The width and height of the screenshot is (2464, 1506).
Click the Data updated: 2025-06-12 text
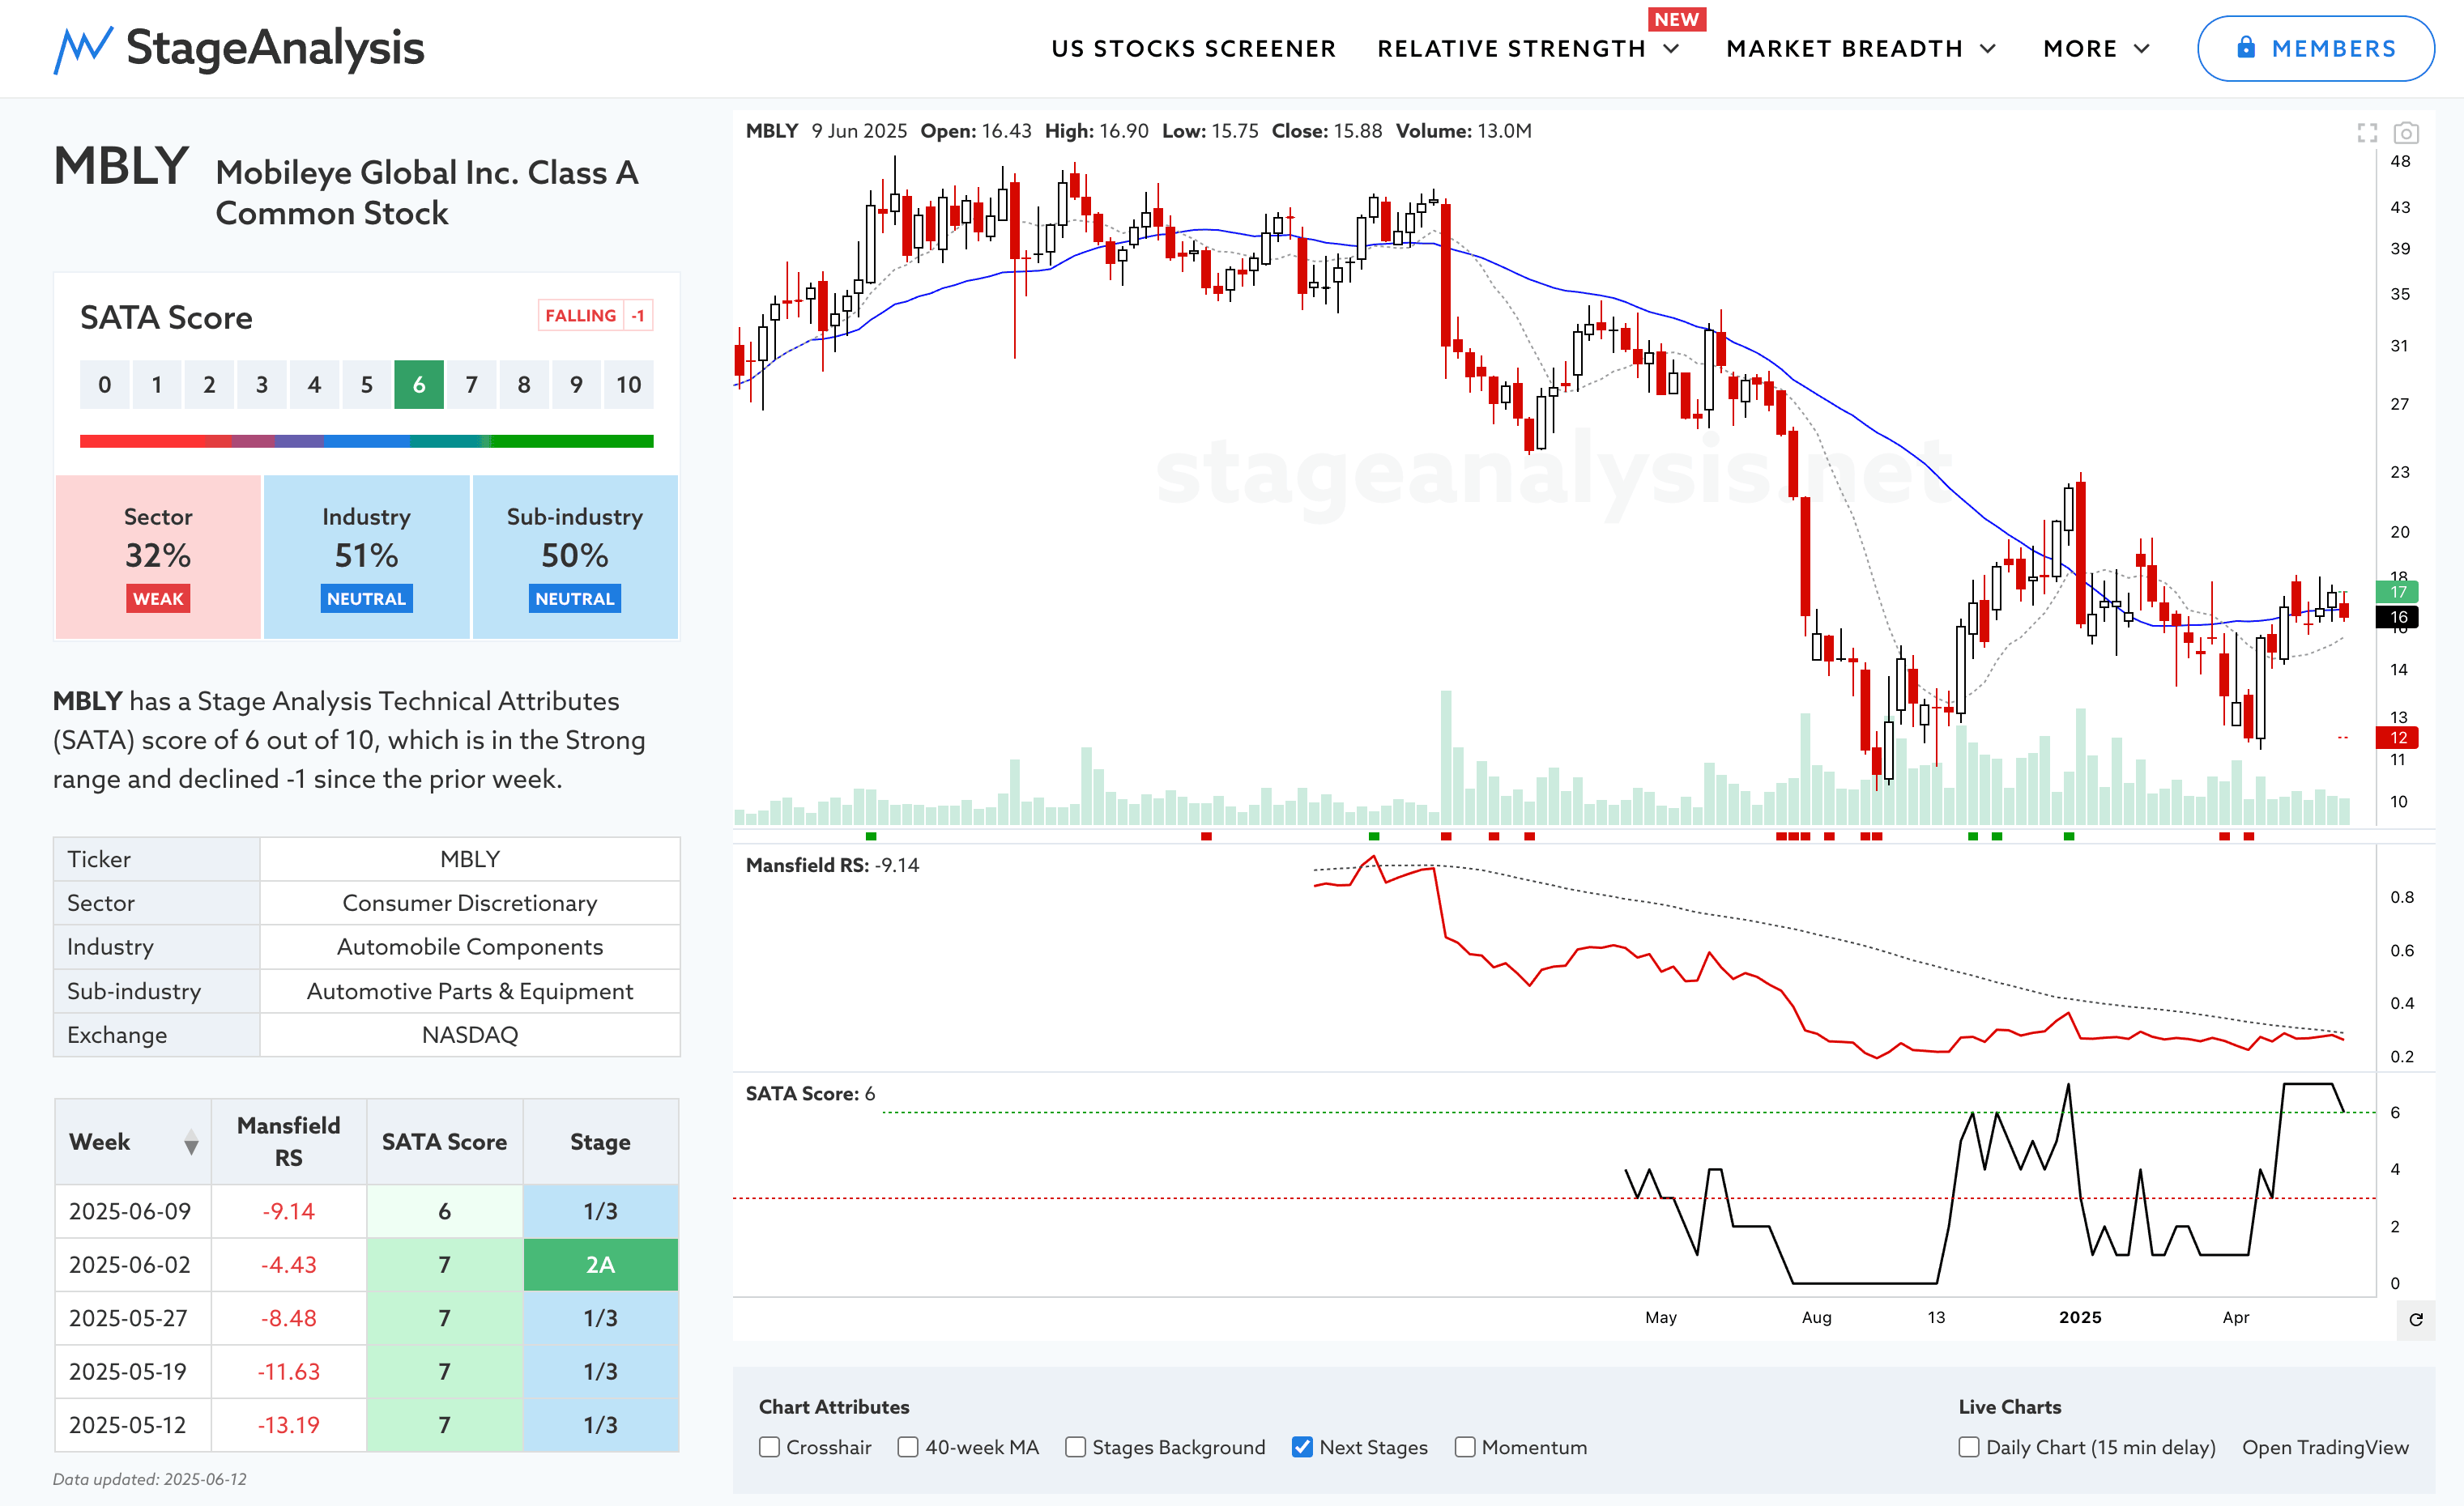(x=150, y=1480)
